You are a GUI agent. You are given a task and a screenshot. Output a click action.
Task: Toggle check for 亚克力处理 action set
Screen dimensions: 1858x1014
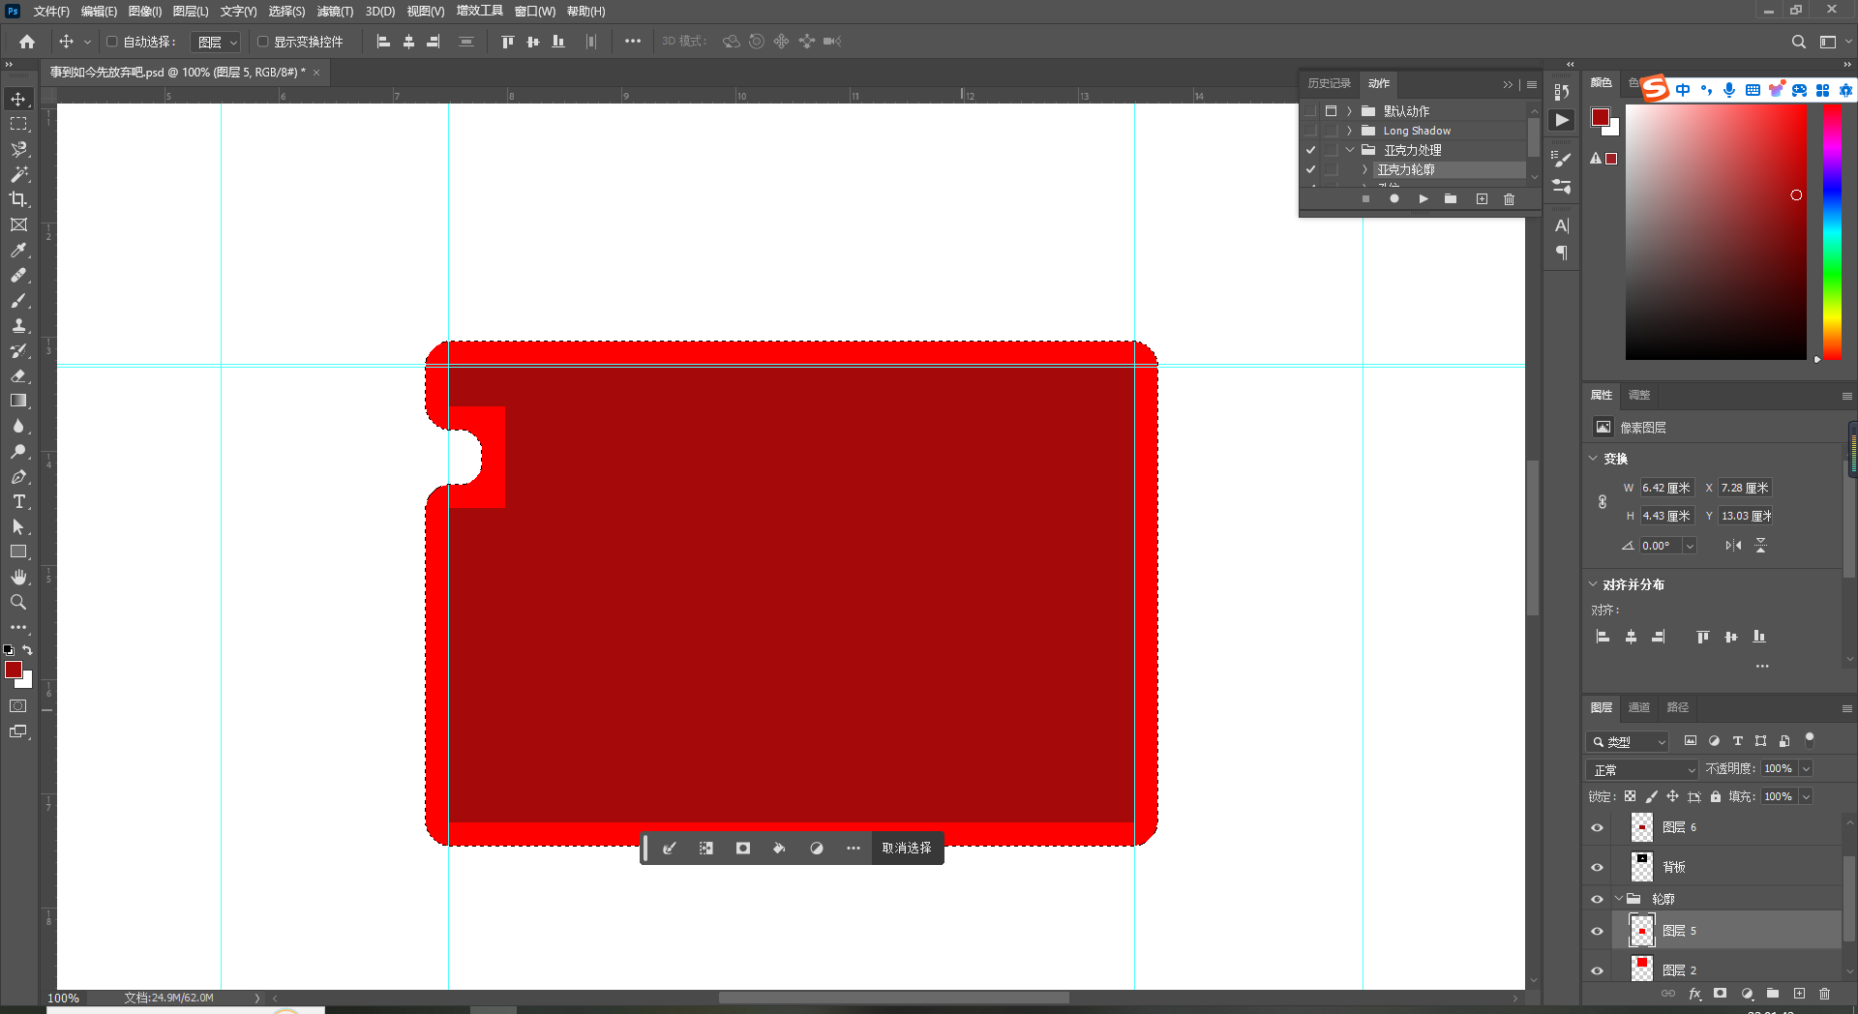coord(1310,150)
